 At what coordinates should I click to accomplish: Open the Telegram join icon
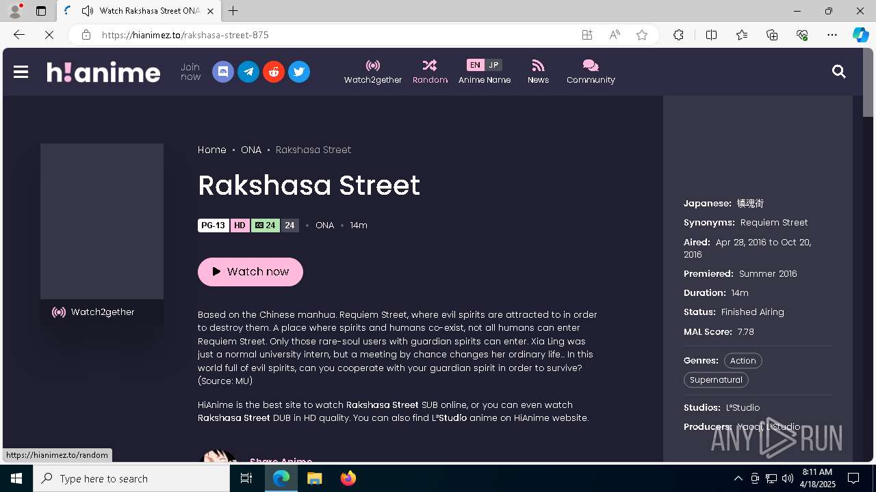point(248,72)
